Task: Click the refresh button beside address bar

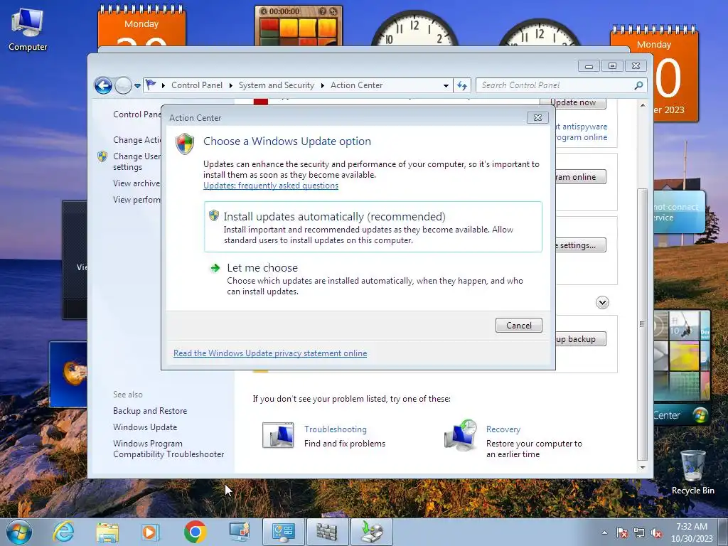Action: point(462,85)
